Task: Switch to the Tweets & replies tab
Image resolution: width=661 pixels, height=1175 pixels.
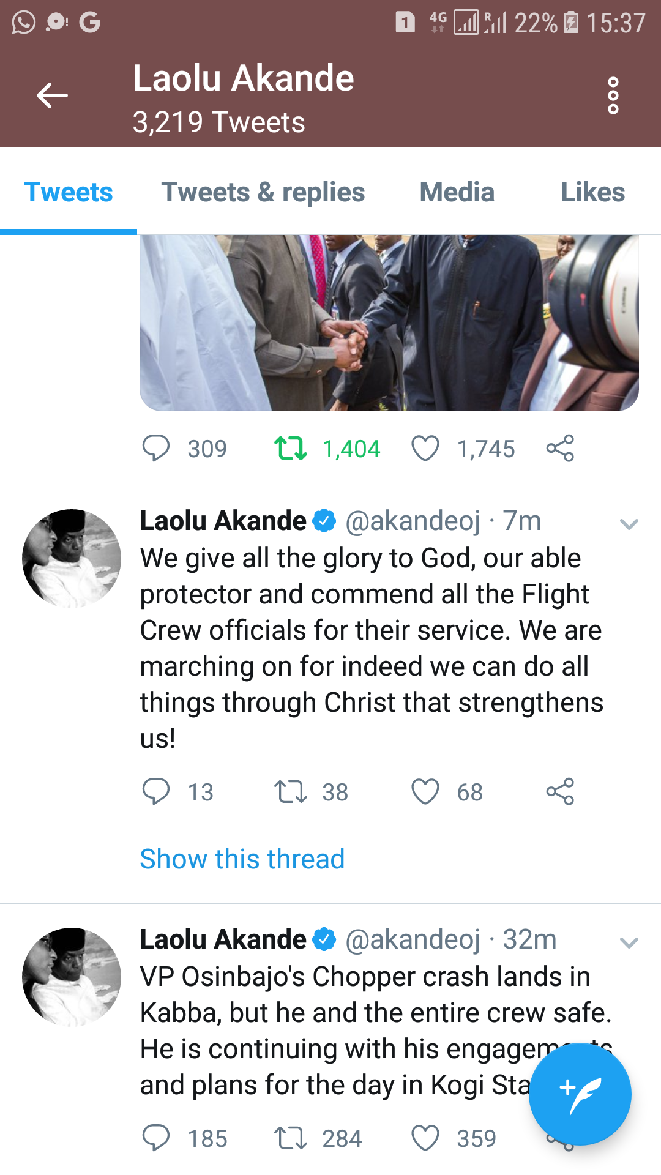Action: click(x=263, y=192)
